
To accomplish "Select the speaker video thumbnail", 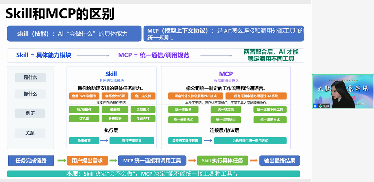I will pyautogui.click(x=343, y=91).
